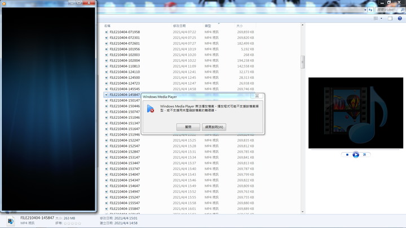Select file name FILE210404-151347
The image size is (406, 228).
click(125, 123)
